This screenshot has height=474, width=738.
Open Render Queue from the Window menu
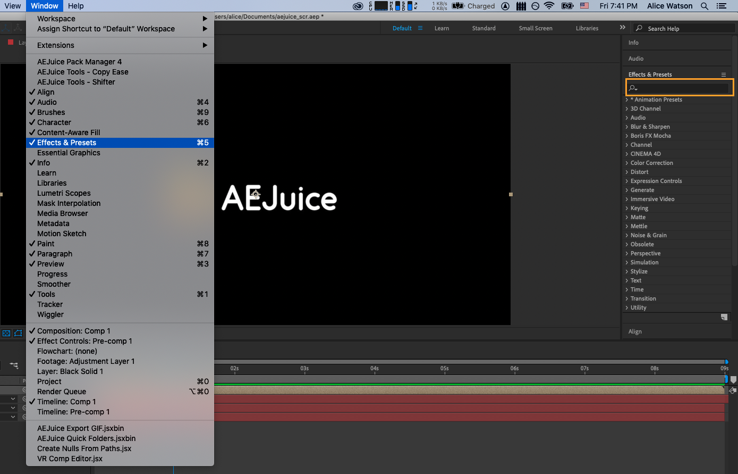click(x=120, y=392)
